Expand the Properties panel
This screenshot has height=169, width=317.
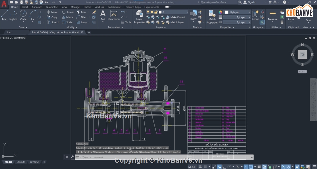(227, 27)
